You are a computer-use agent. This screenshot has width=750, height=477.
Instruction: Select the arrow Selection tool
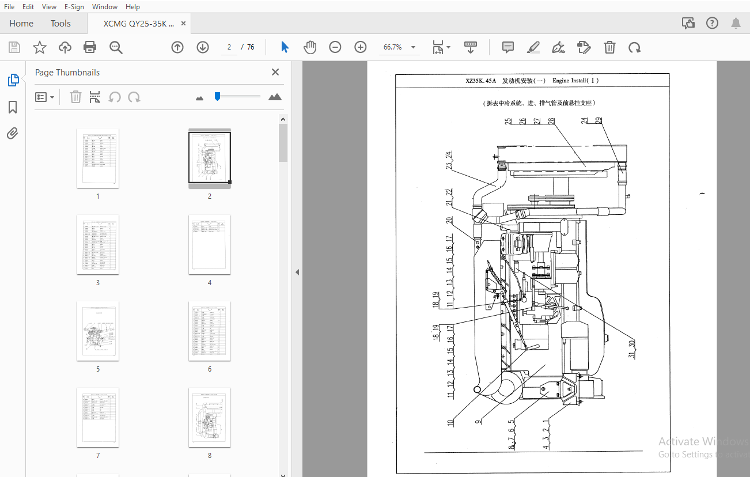coord(285,47)
